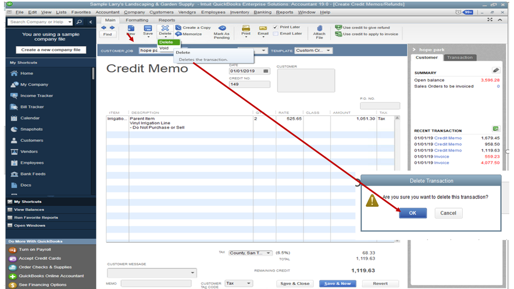Expand the hope park side panel arrow
The height and width of the screenshot is (289, 514).
point(414,50)
